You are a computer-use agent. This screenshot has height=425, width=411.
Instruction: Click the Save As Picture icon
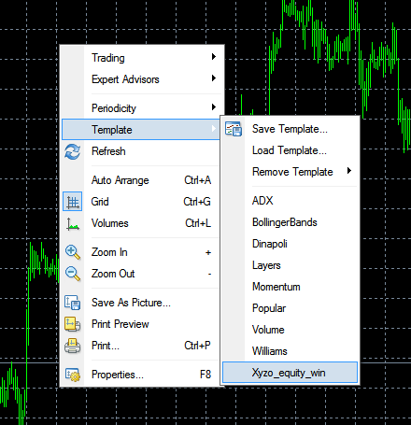(x=73, y=303)
